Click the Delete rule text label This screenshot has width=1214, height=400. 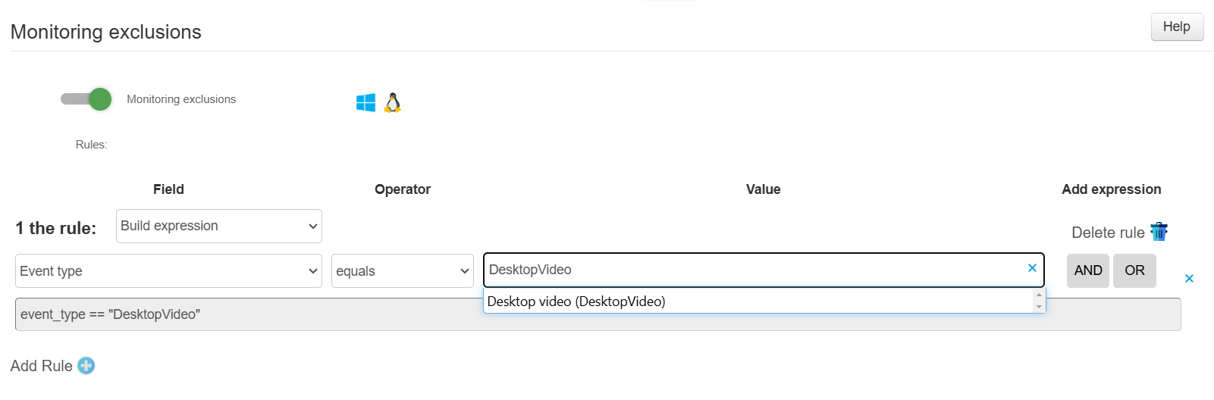tap(1107, 233)
